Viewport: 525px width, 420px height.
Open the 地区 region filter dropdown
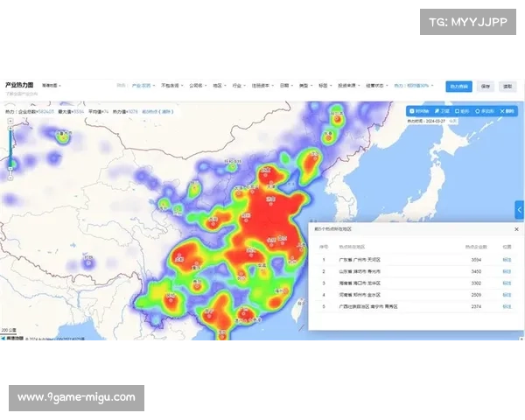click(220, 86)
